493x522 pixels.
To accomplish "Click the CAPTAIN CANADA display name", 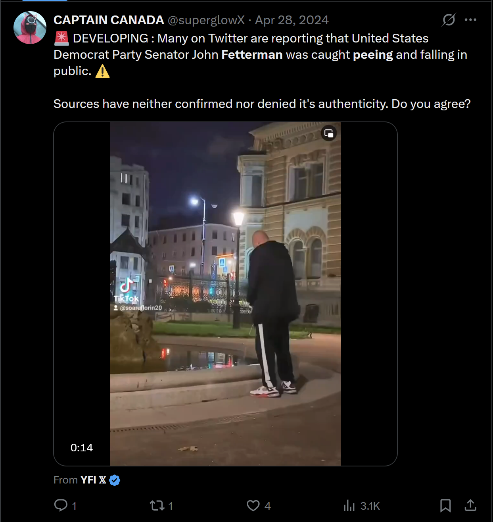I will click(109, 20).
